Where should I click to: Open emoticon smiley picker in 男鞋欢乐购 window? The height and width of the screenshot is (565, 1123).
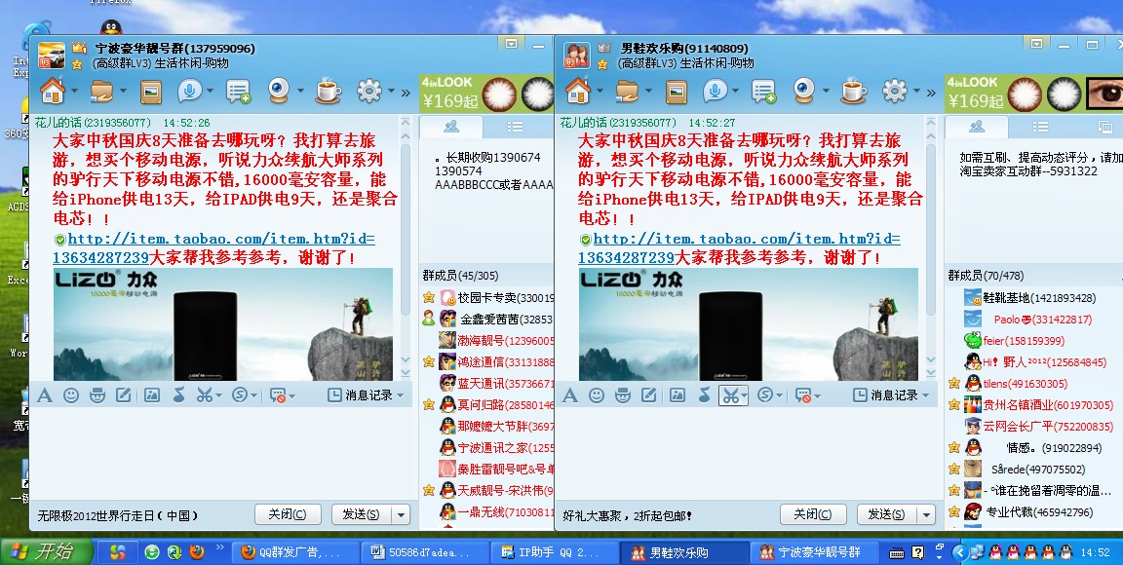[597, 395]
